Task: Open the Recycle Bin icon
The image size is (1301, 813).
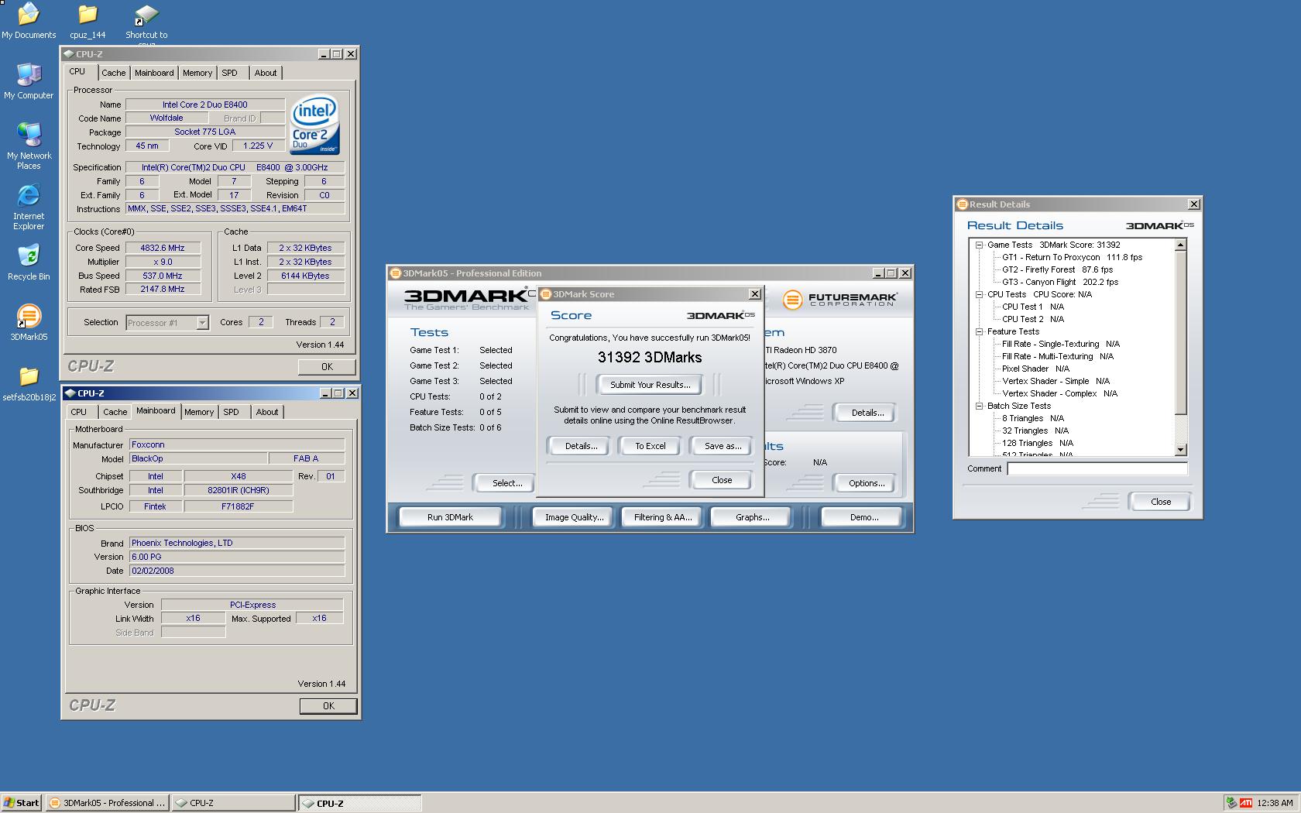Action: click(x=29, y=262)
